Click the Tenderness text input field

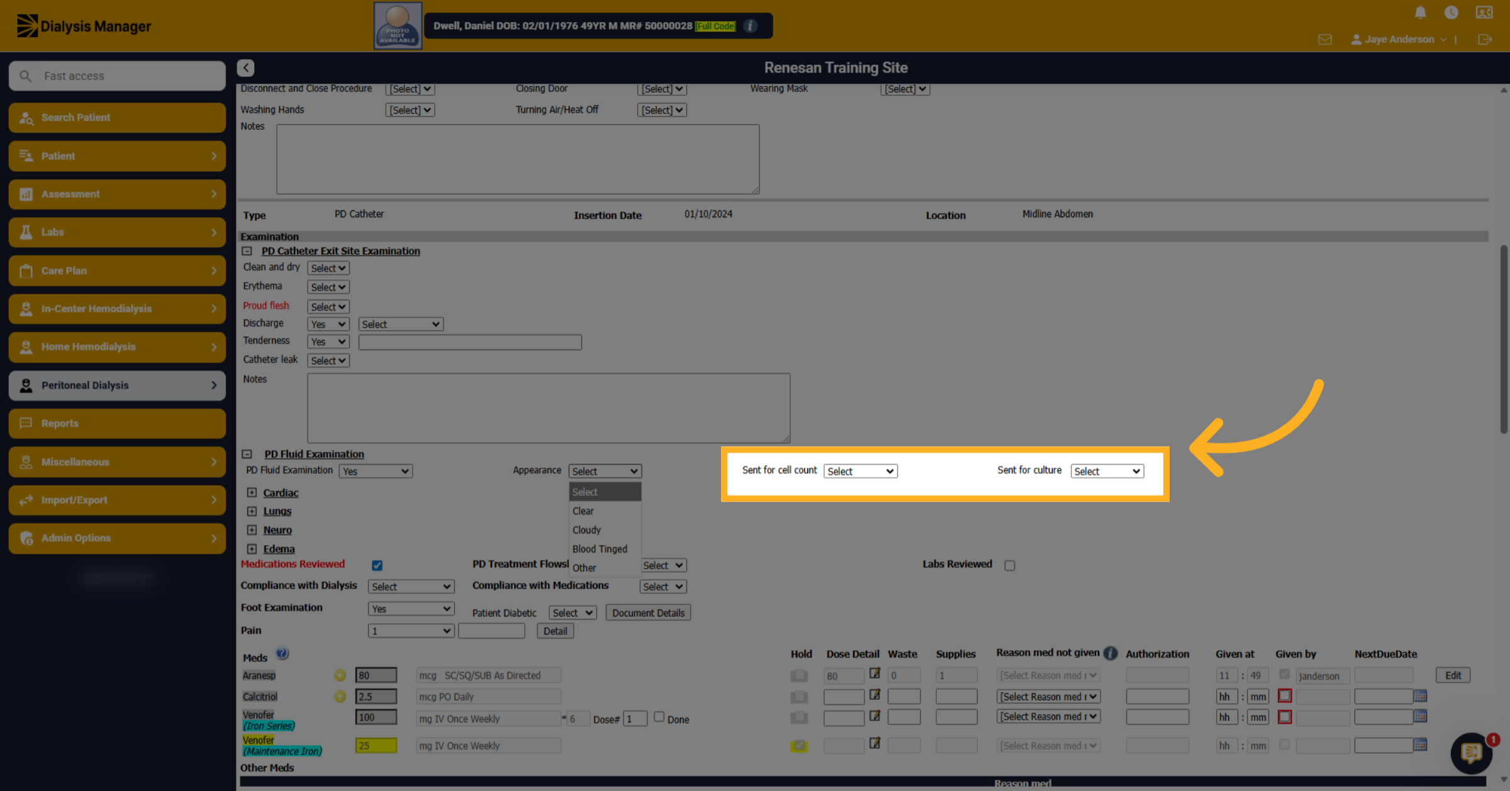click(x=470, y=342)
